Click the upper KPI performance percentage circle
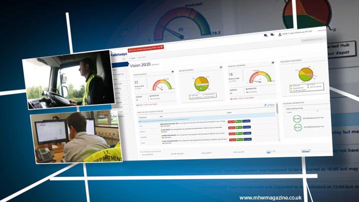Screen dimensions: 359x202 (297, 119)
